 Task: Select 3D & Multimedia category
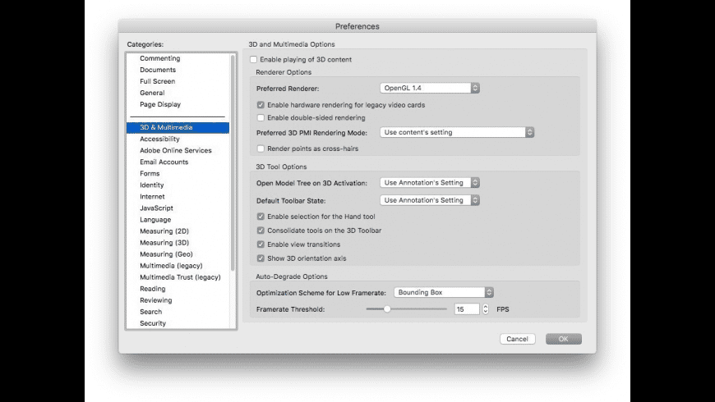(178, 127)
